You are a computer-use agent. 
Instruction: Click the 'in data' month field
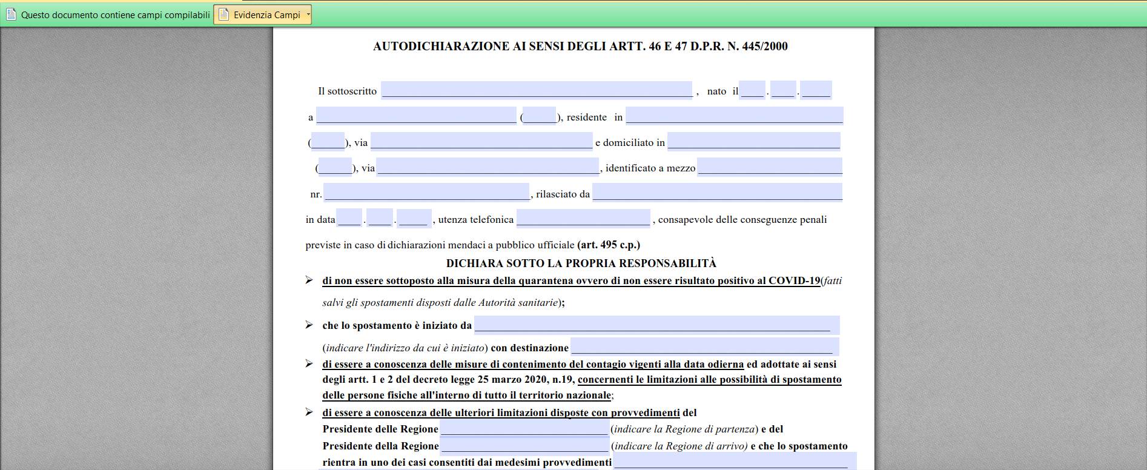[380, 218]
